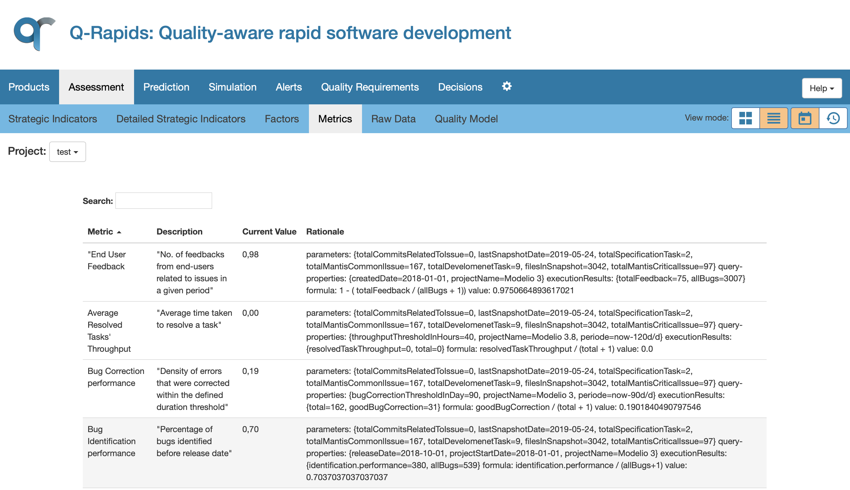Open the Alerts tab
This screenshot has width=850, height=490.
click(x=289, y=87)
